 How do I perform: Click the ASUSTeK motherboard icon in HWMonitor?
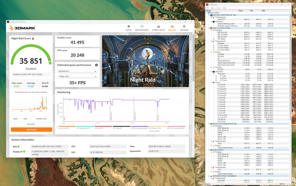click(211, 15)
